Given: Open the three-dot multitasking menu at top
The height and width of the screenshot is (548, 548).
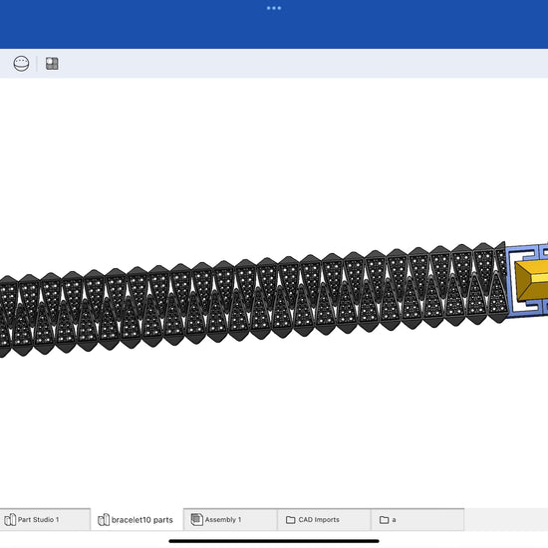Looking at the screenshot, I should coord(274,8).
